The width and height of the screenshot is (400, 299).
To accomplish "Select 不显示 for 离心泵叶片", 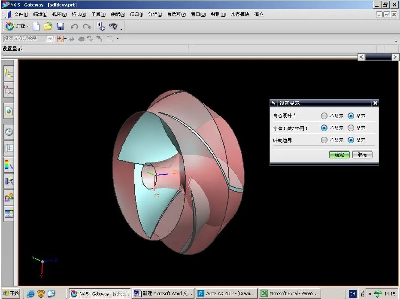I will click(324, 116).
